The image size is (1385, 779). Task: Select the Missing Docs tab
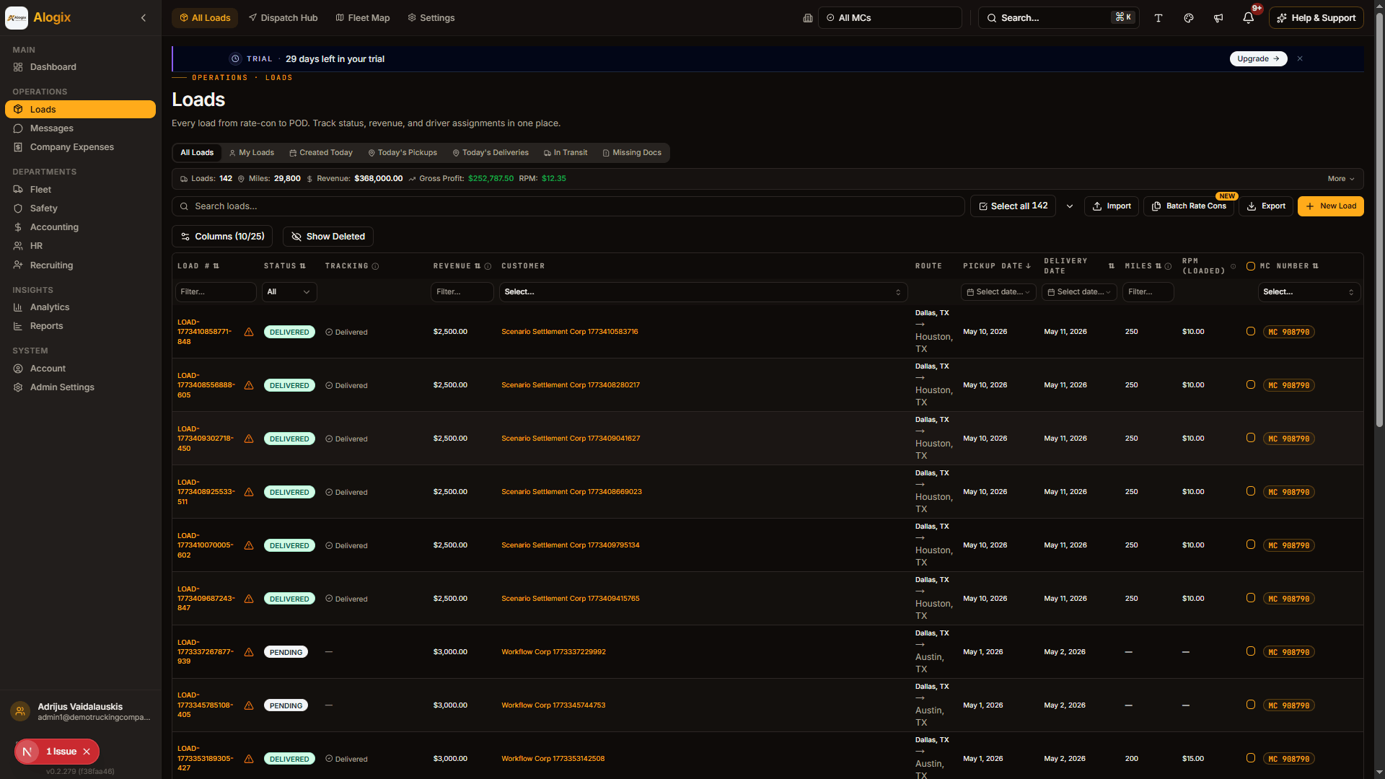632,153
